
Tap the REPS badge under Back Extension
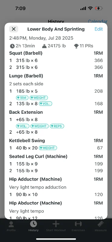tap(57, 126)
